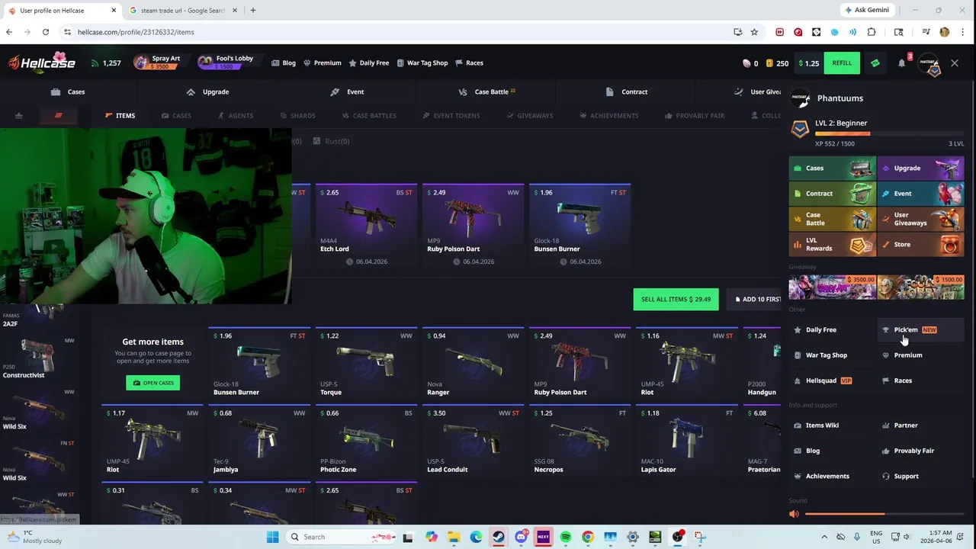Click the Windows Start button
976x549 pixels.
tap(272, 537)
